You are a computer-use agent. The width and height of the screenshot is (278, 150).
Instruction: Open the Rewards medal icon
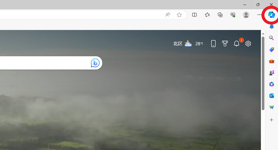point(225,44)
